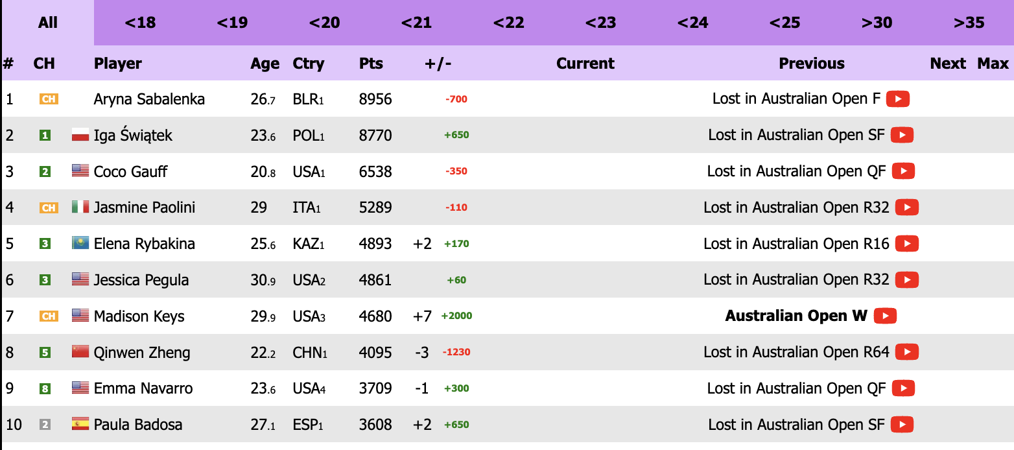The height and width of the screenshot is (450, 1014).
Task: Click career-high badge for Jasmine Paolini
Action: point(49,208)
